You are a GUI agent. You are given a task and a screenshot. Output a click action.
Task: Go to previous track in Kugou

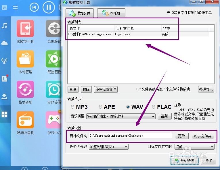click(34, 7)
